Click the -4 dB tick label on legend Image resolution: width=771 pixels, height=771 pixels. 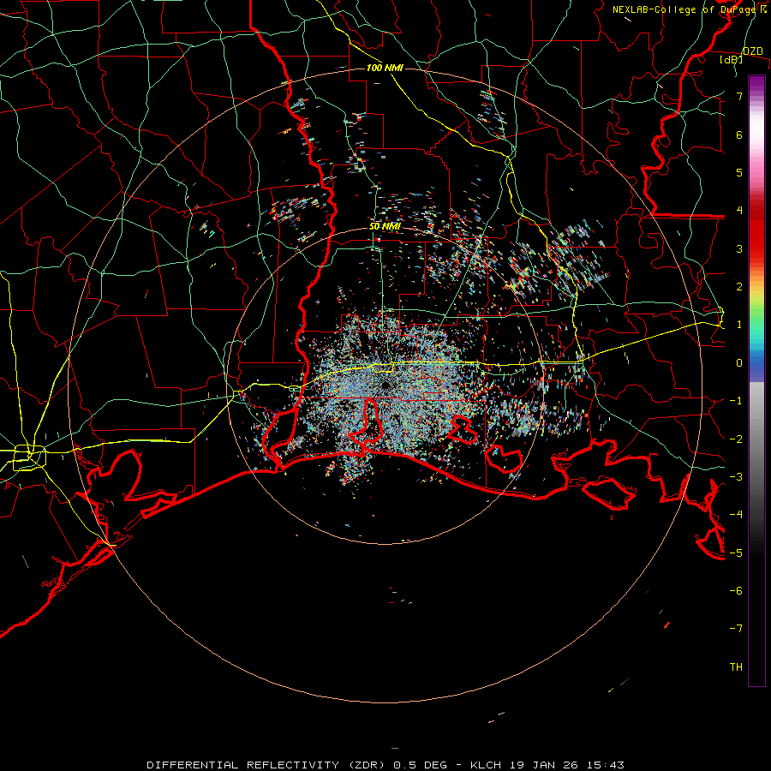(x=736, y=515)
